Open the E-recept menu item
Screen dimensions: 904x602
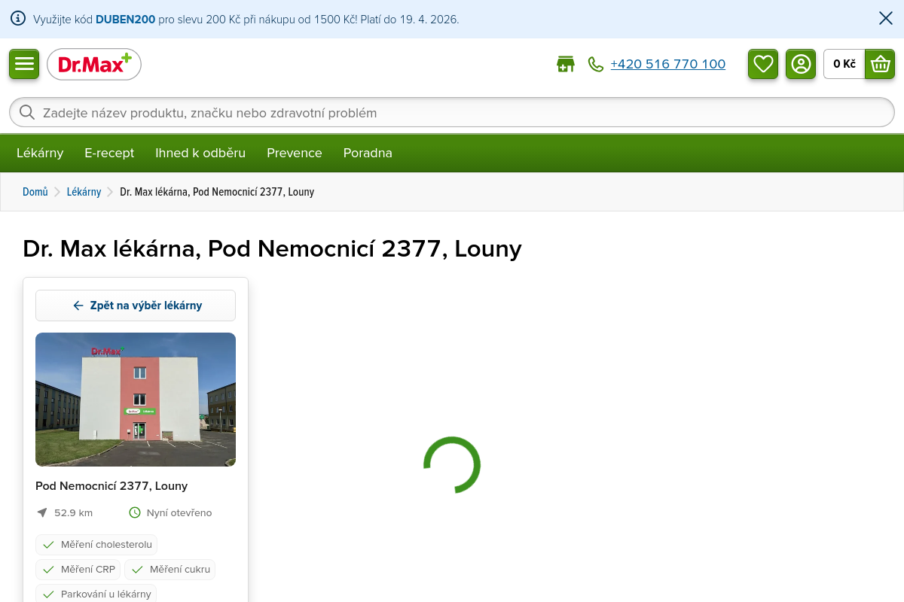109,153
